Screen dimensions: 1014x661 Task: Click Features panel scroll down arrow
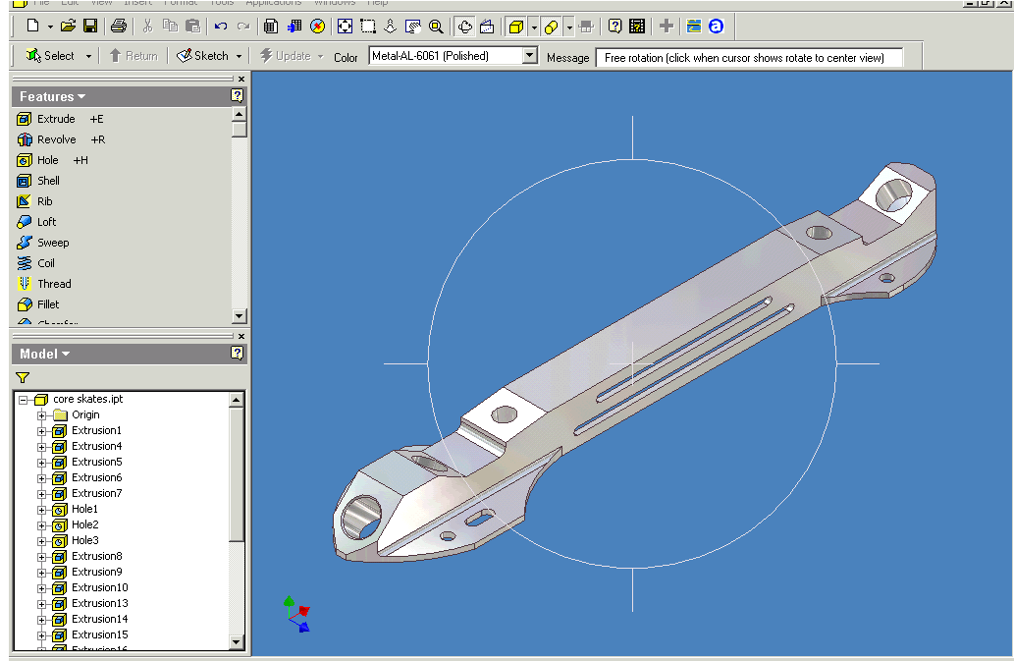click(239, 316)
